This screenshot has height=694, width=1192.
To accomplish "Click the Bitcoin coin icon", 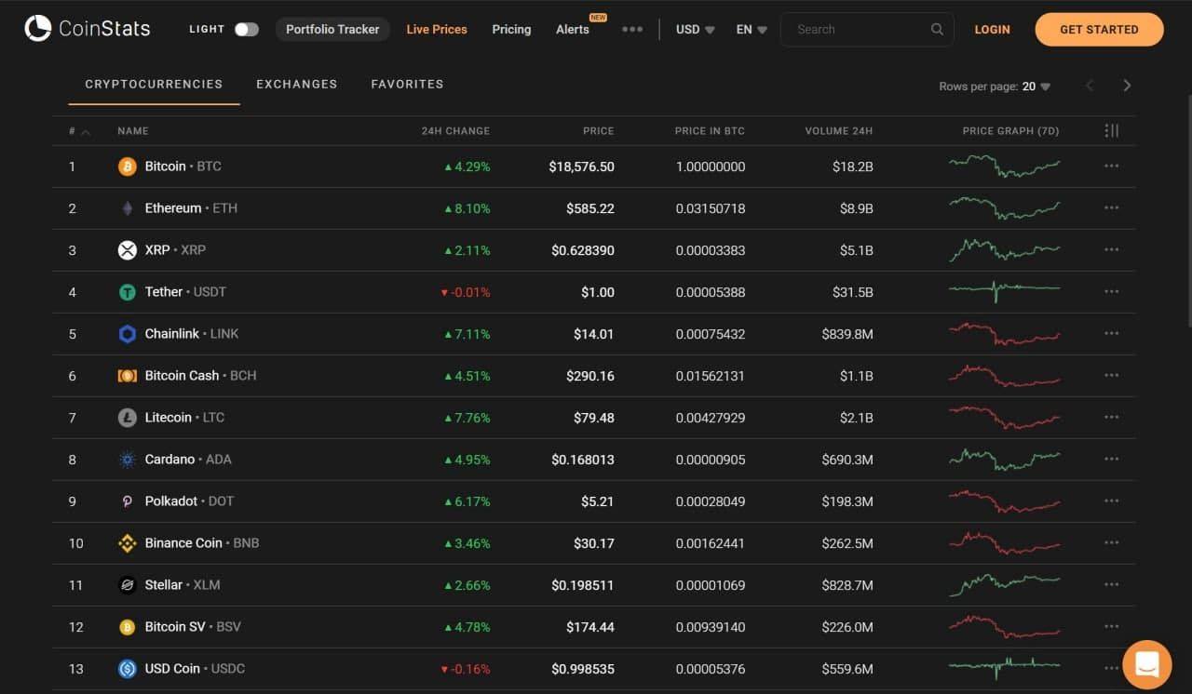I will click(128, 167).
